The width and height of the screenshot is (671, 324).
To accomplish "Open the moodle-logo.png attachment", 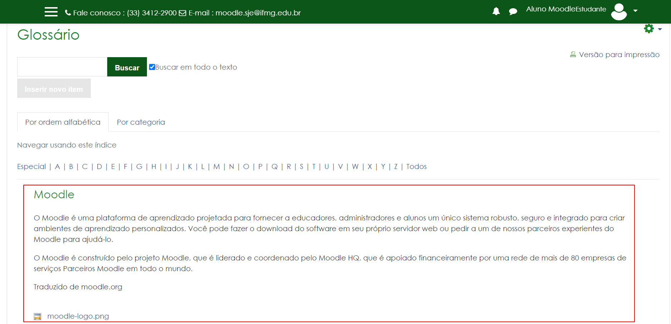I will (78, 316).
